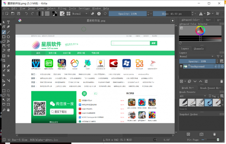Screen dimensions: 226x144
Task: Select the Rectangular Selection tool
Action: tap(4, 90)
